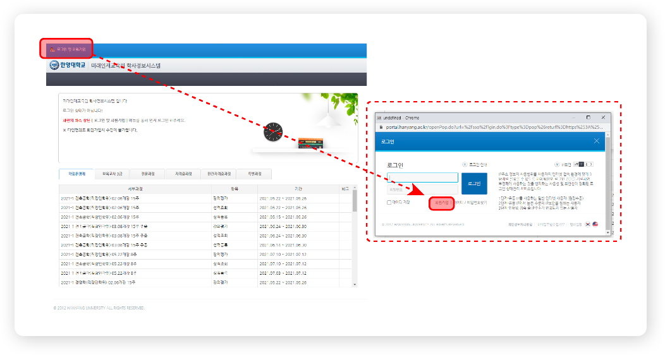
Task: Switch to the 보육교사 3급 tab
Action: (x=112, y=174)
